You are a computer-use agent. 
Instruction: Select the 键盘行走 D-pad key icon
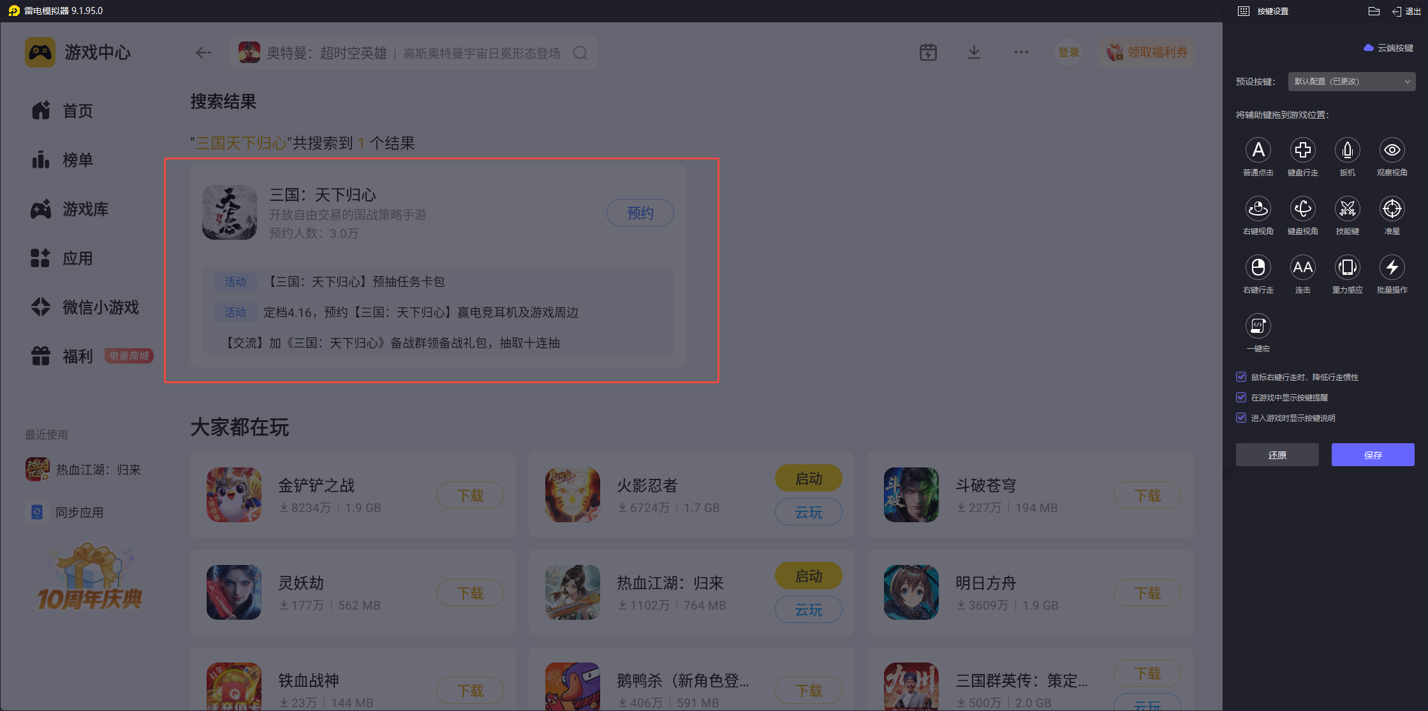tap(1302, 150)
